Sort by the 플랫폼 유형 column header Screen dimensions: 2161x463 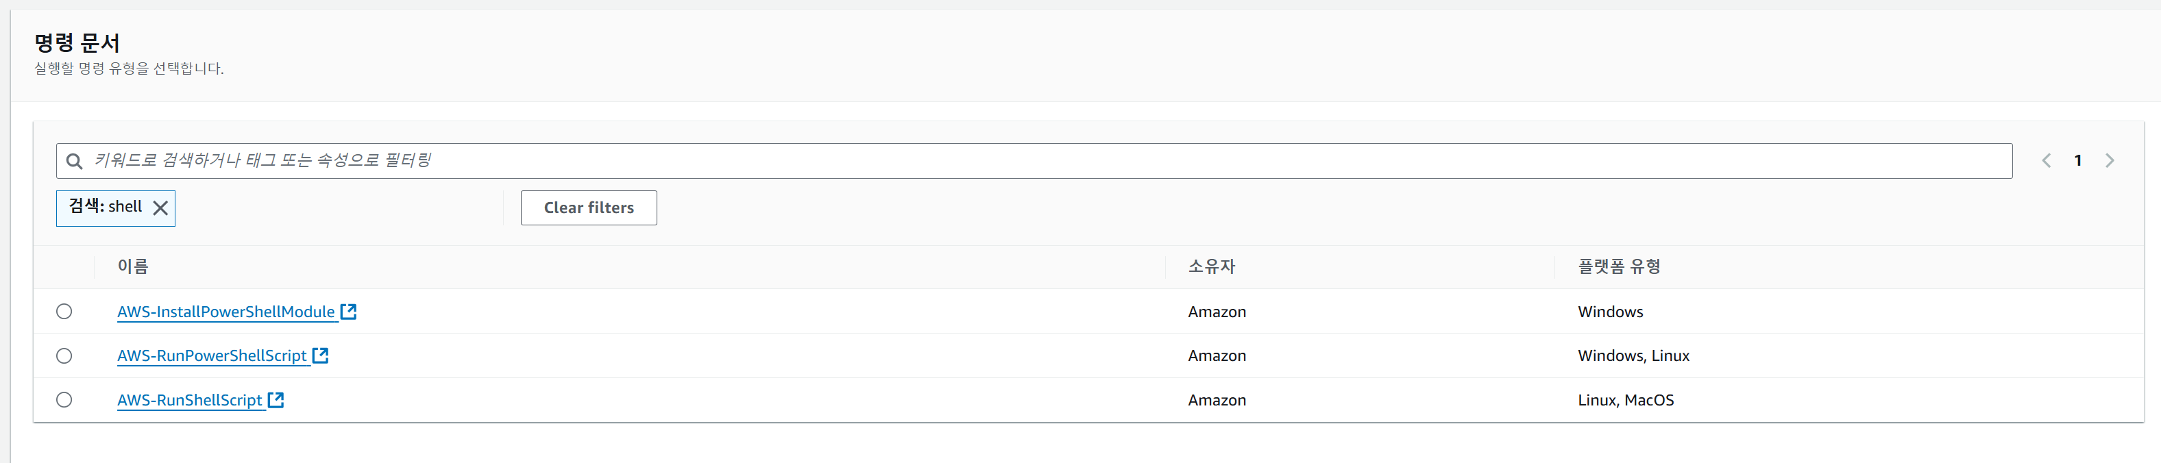1618,266
